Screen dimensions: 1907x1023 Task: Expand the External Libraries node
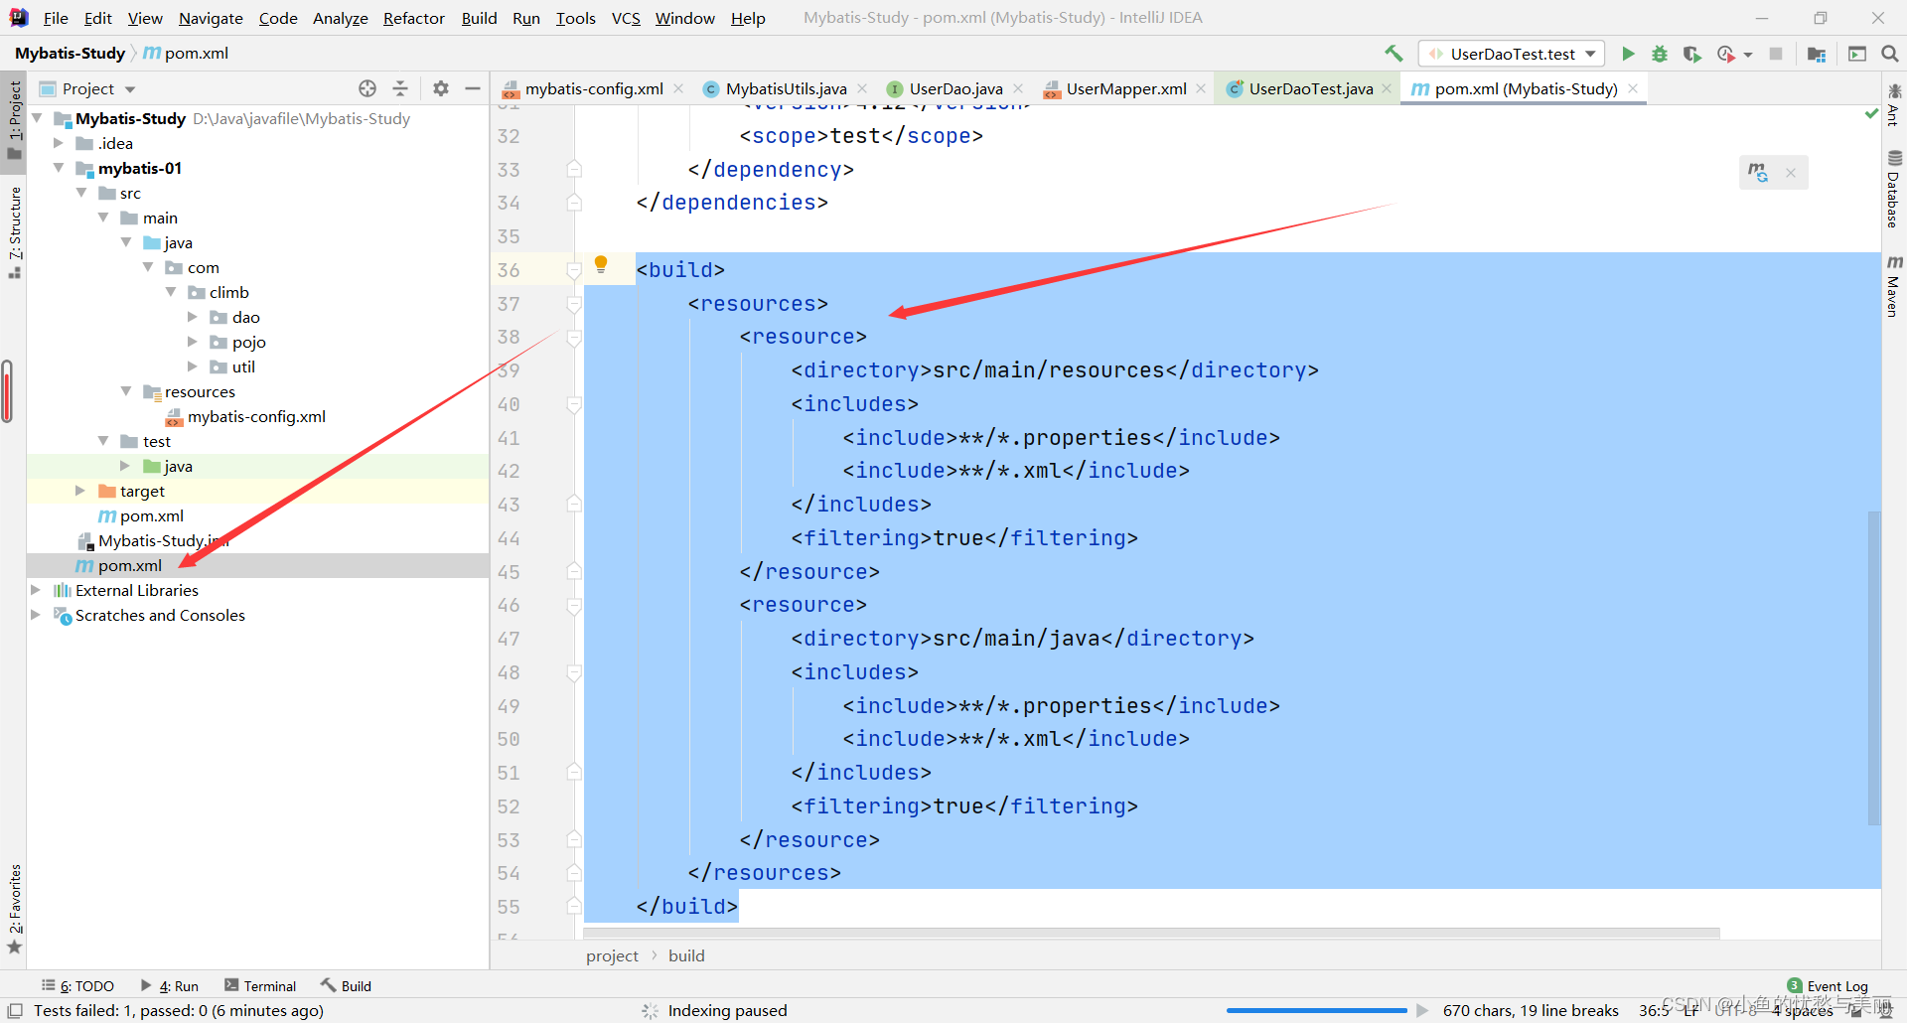tap(37, 590)
